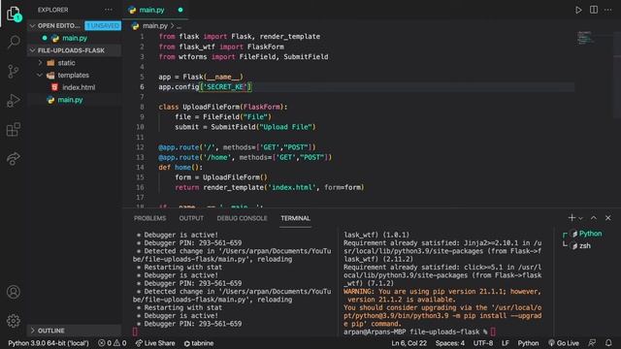Switch to the Debug Console tab

coord(242,218)
